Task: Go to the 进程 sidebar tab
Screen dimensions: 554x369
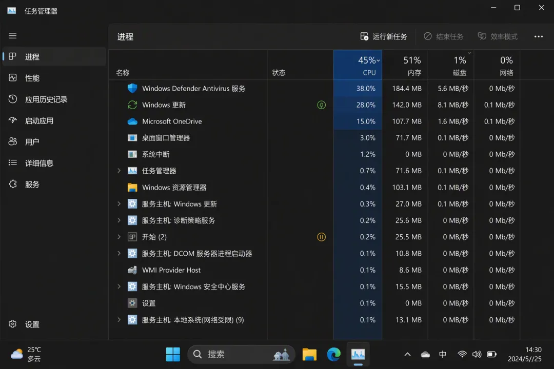Action: tap(54, 56)
